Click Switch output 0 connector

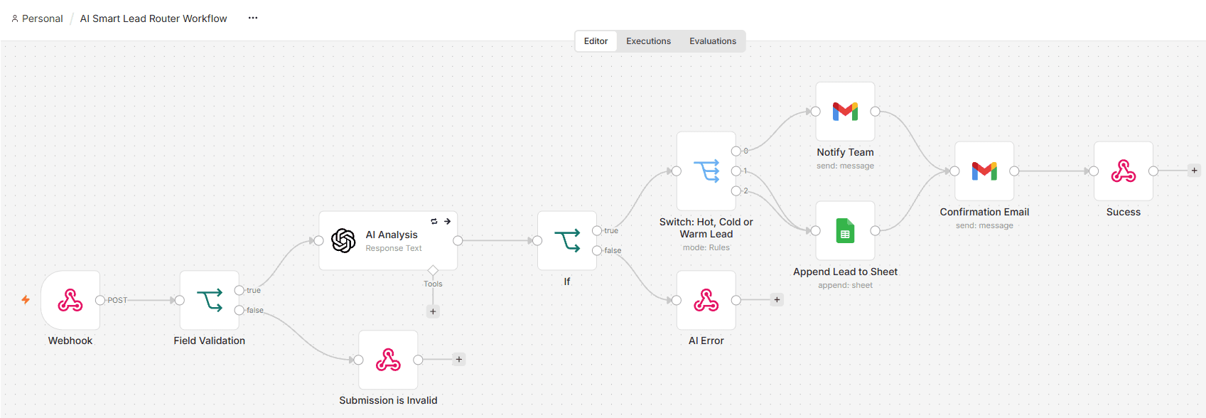pos(736,151)
